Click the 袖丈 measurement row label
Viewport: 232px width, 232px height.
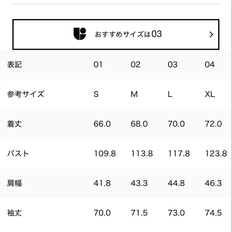click(x=14, y=213)
